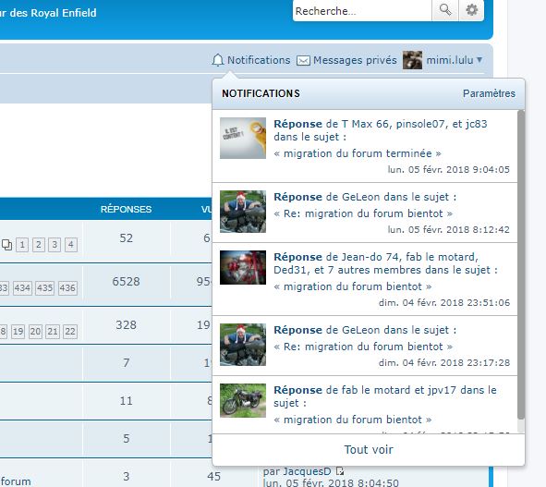Image resolution: width=546 pixels, height=487 pixels.
Task: Go to page 20 of 328-reply topic
Action: point(35,331)
